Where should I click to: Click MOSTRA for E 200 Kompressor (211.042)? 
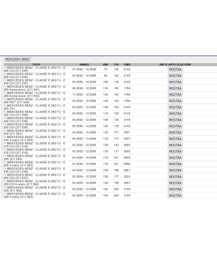pos(175,95)
